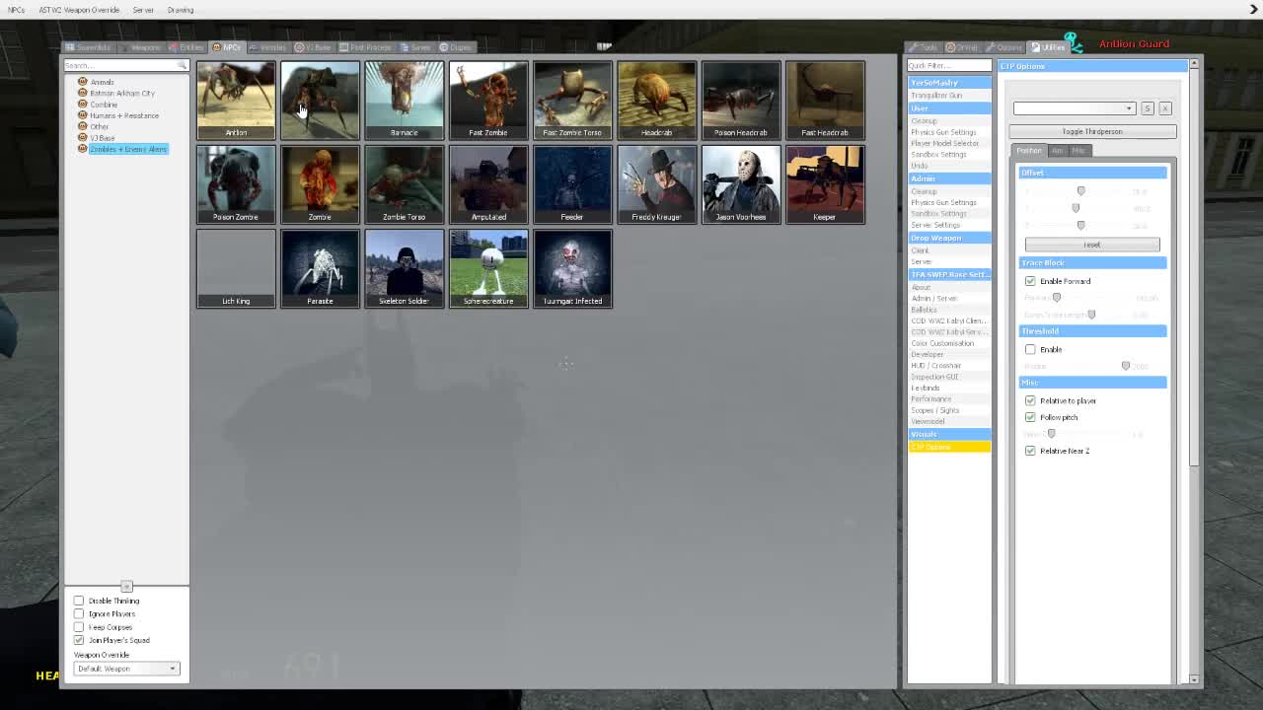Screen dimensions: 1263x710
Task: Spawn the Antlion NPC
Action: (x=236, y=99)
